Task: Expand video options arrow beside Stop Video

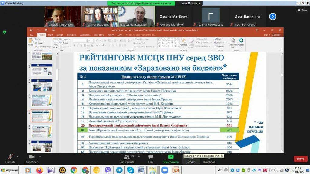Action: click(41, 157)
